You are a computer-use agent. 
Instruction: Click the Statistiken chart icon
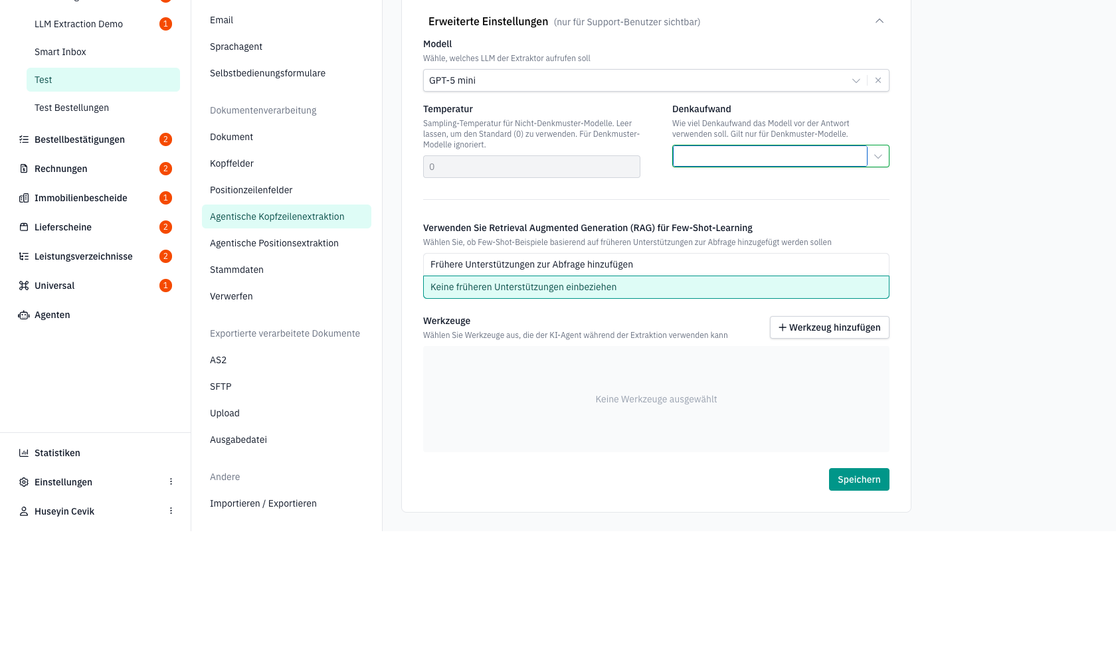[x=24, y=453]
